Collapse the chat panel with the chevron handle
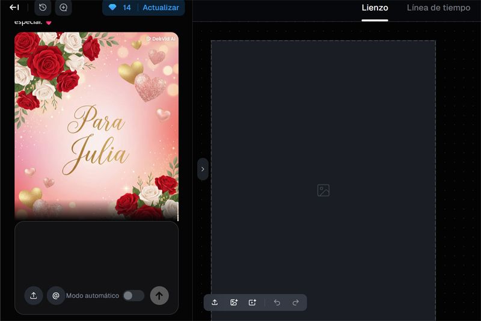This screenshot has width=481, height=321. (x=203, y=169)
